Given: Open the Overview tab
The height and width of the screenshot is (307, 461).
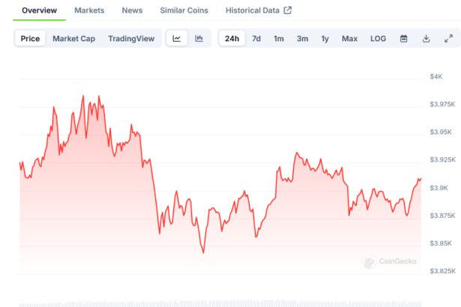Looking at the screenshot, I should (40, 10).
